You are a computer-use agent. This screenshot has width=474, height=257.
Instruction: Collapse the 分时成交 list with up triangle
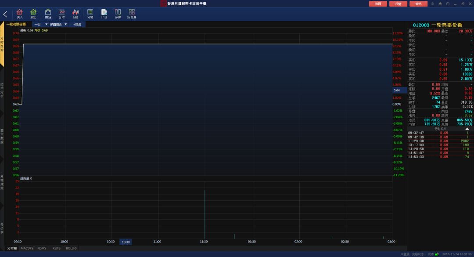pyautogui.click(x=467, y=129)
